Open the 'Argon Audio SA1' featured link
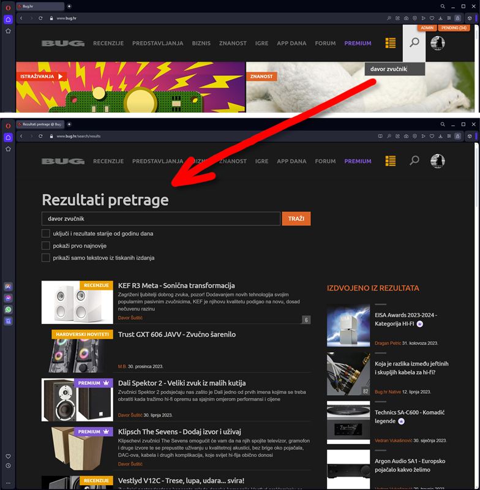Viewport: 480px width, 490px height. pos(410,466)
